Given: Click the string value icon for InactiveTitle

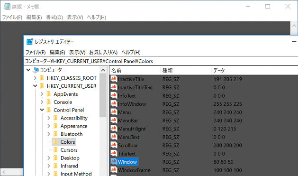Looking at the screenshot, I should coord(114,79).
